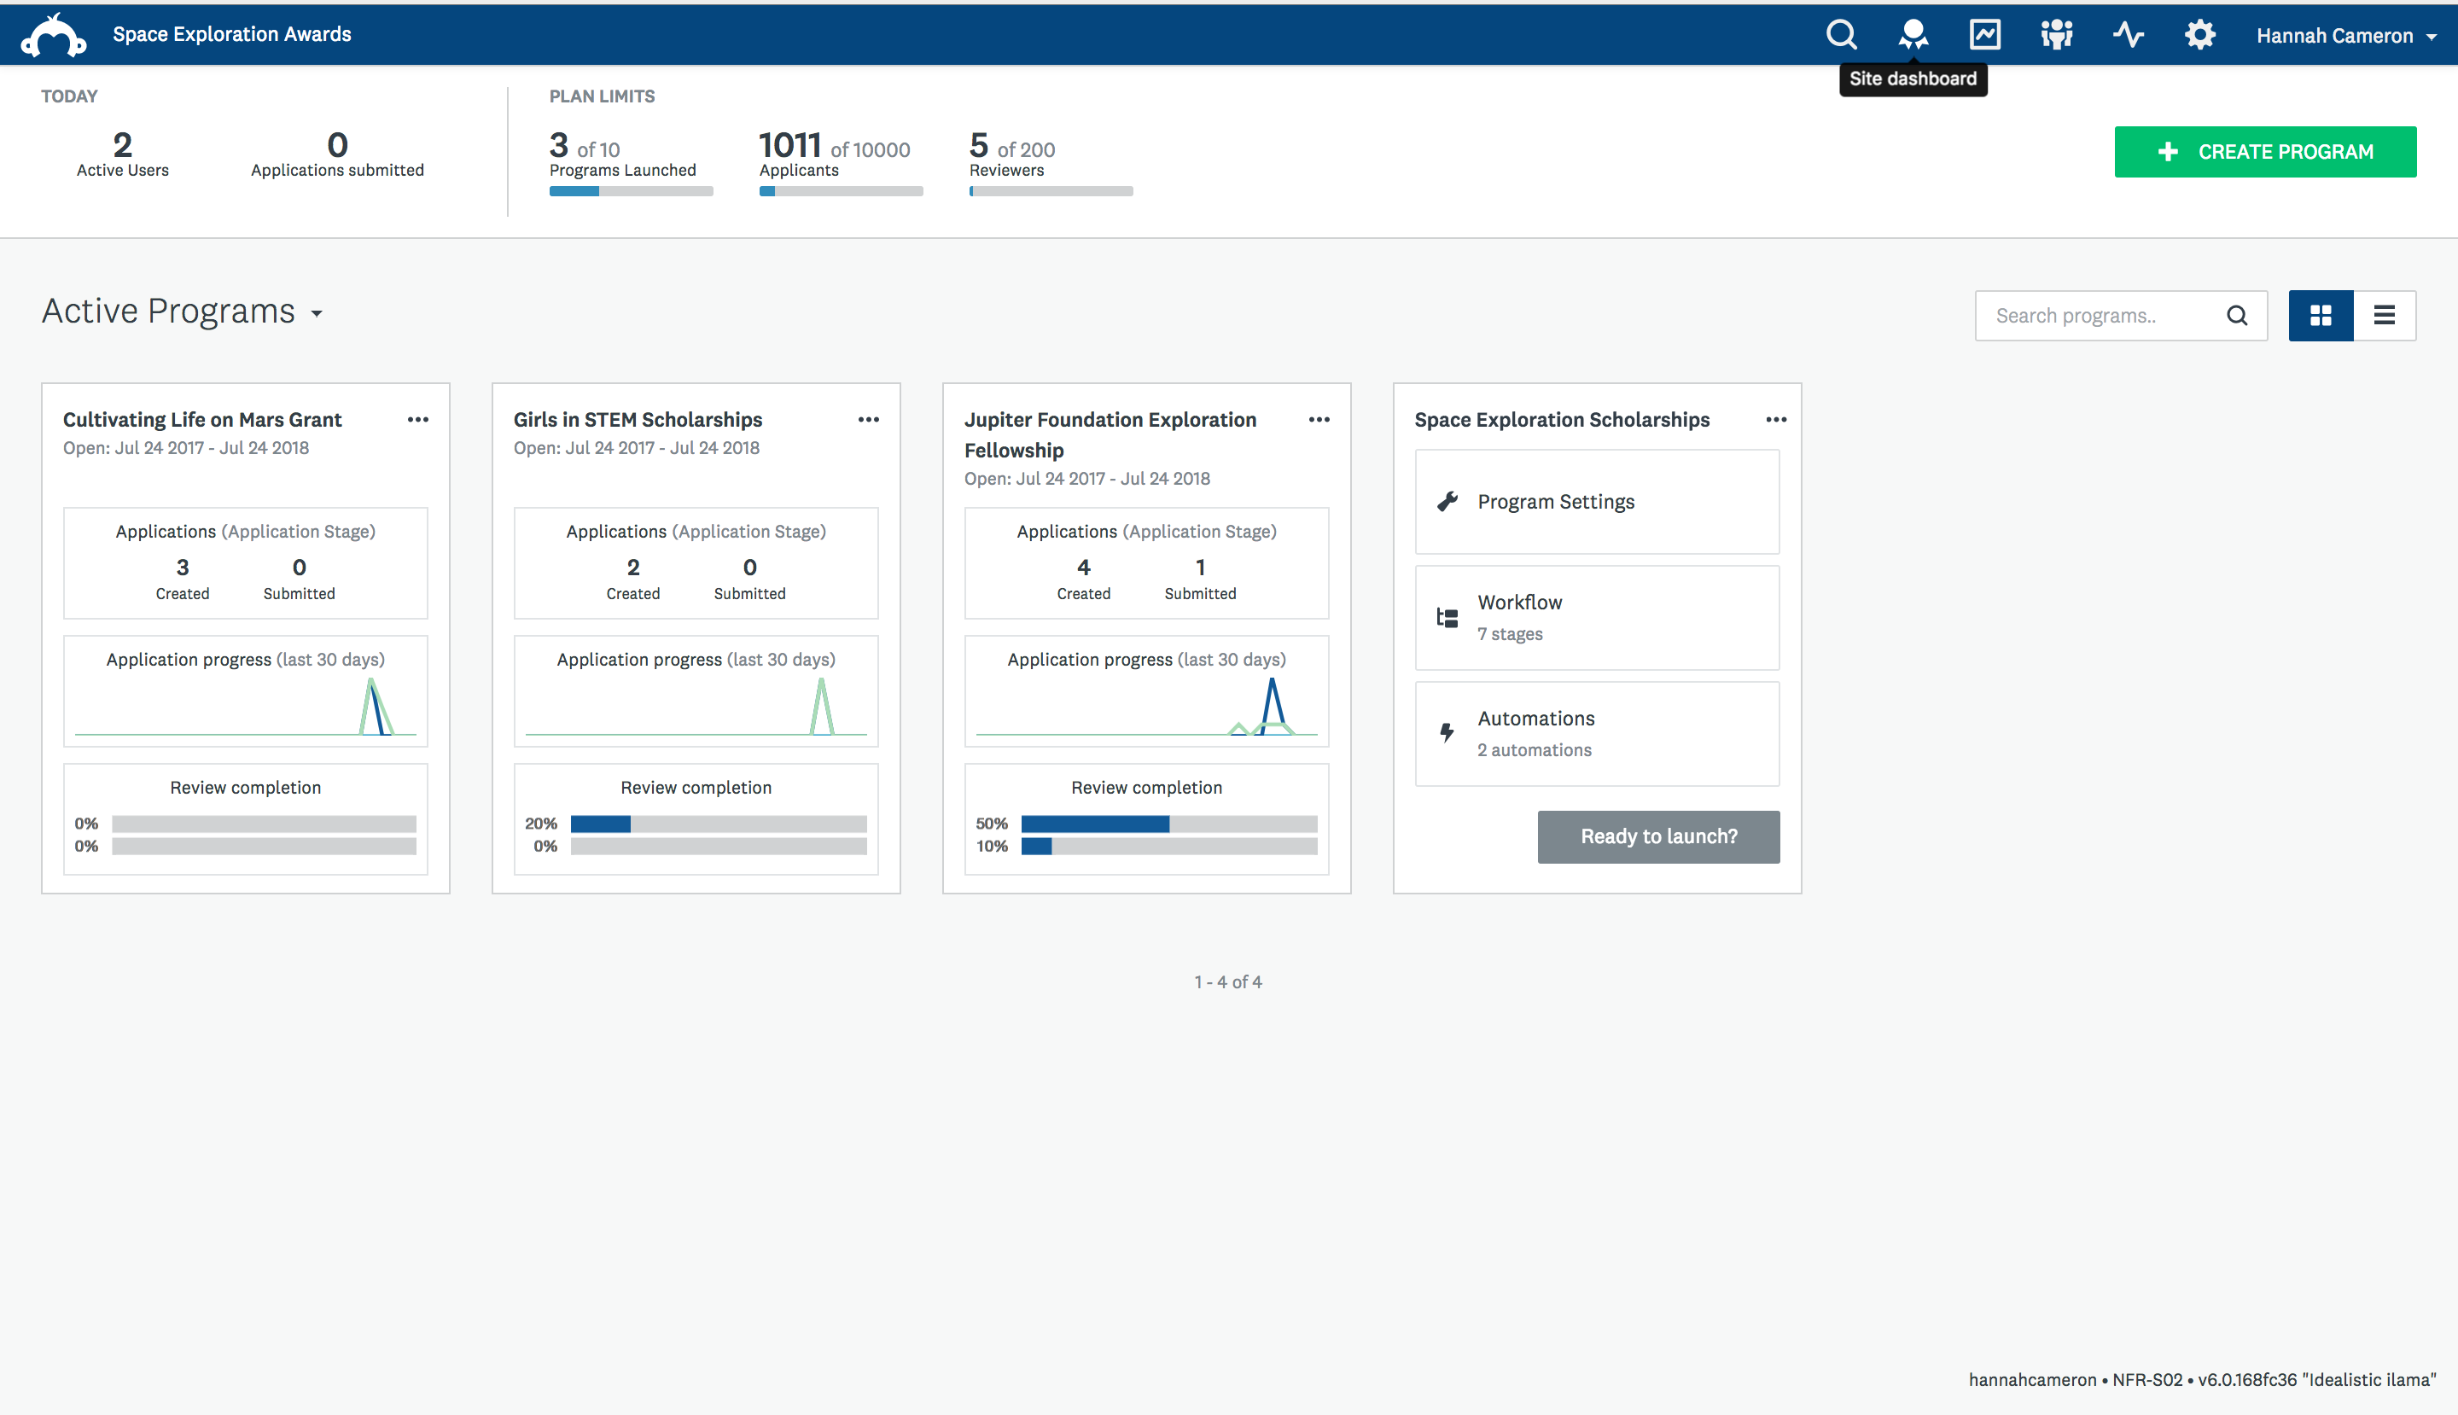The height and width of the screenshot is (1415, 2458).
Task: Click Ready to launch? for Space Exploration Scholarships
Action: [1658, 836]
